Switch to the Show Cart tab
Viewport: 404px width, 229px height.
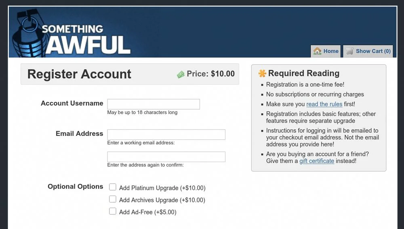(368, 51)
